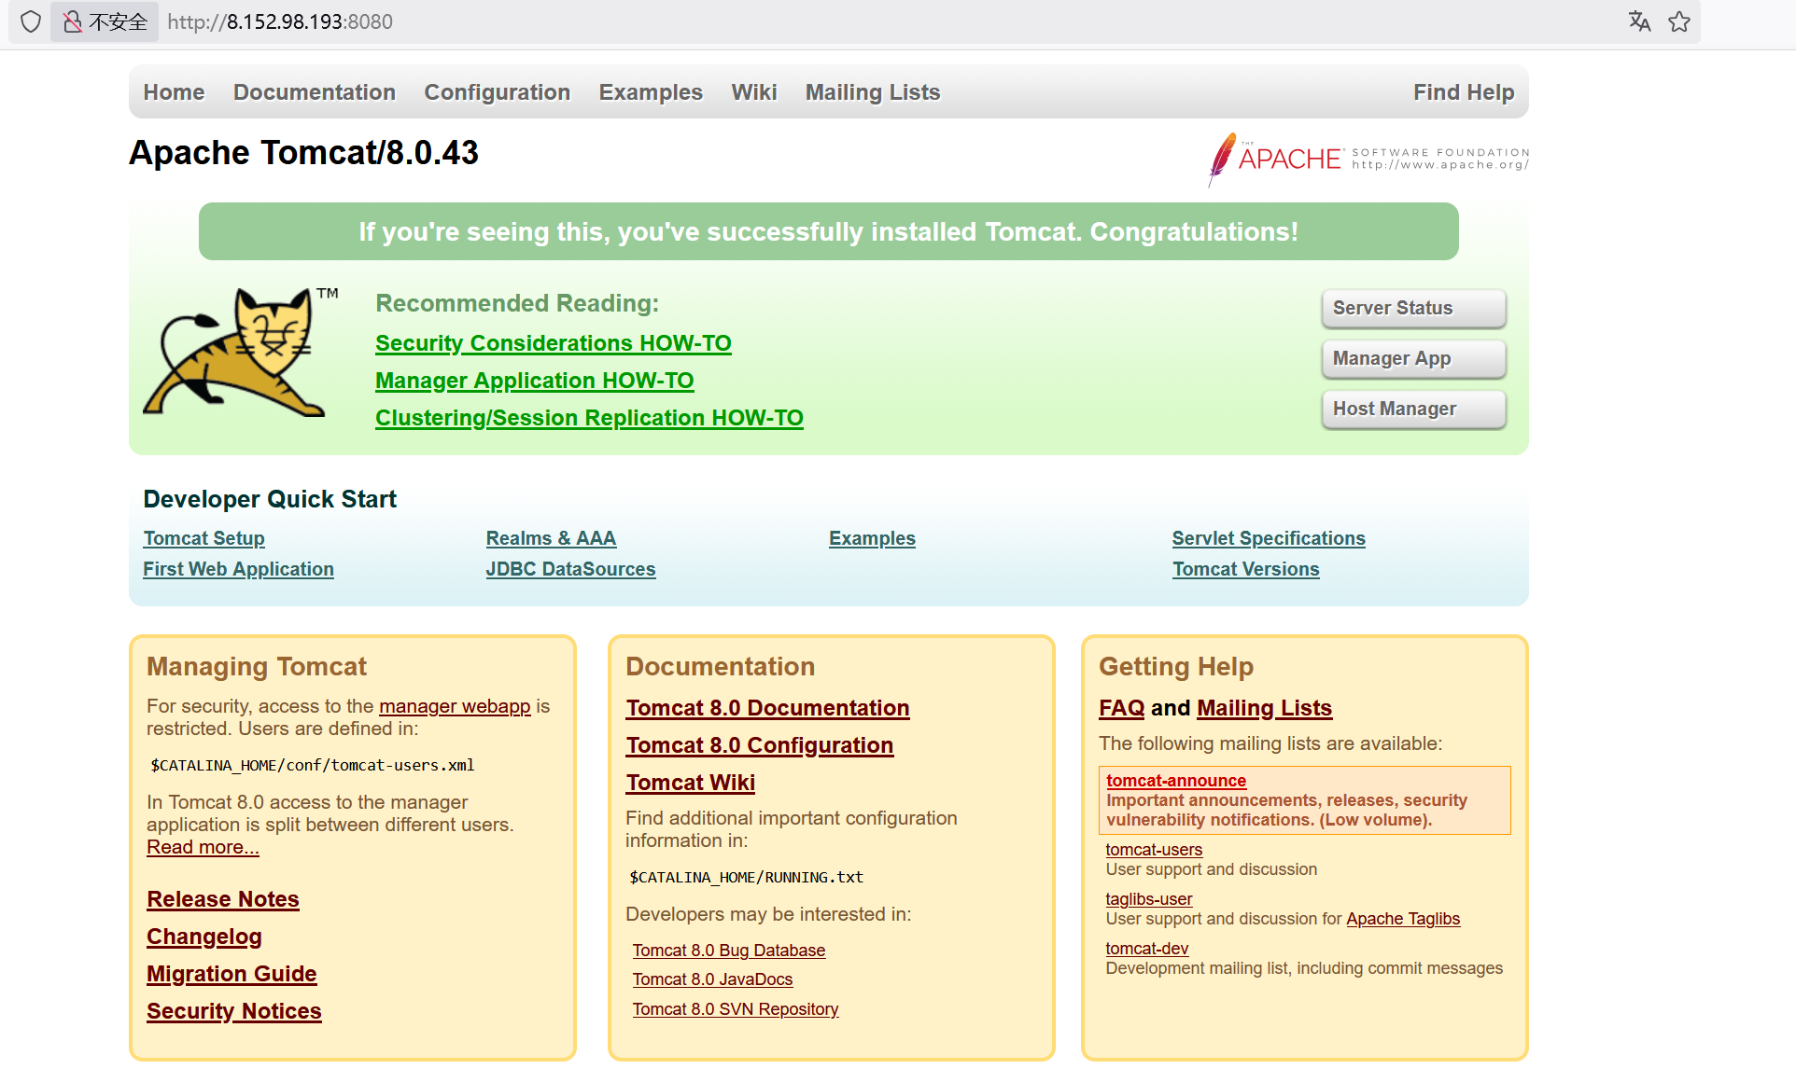Follow the JDBC DataSources link

coord(570,569)
